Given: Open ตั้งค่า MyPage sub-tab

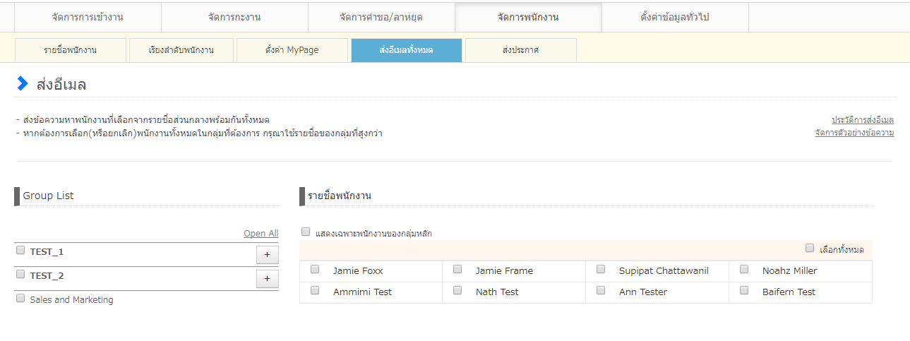Looking at the screenshot, I should point(292,50).
